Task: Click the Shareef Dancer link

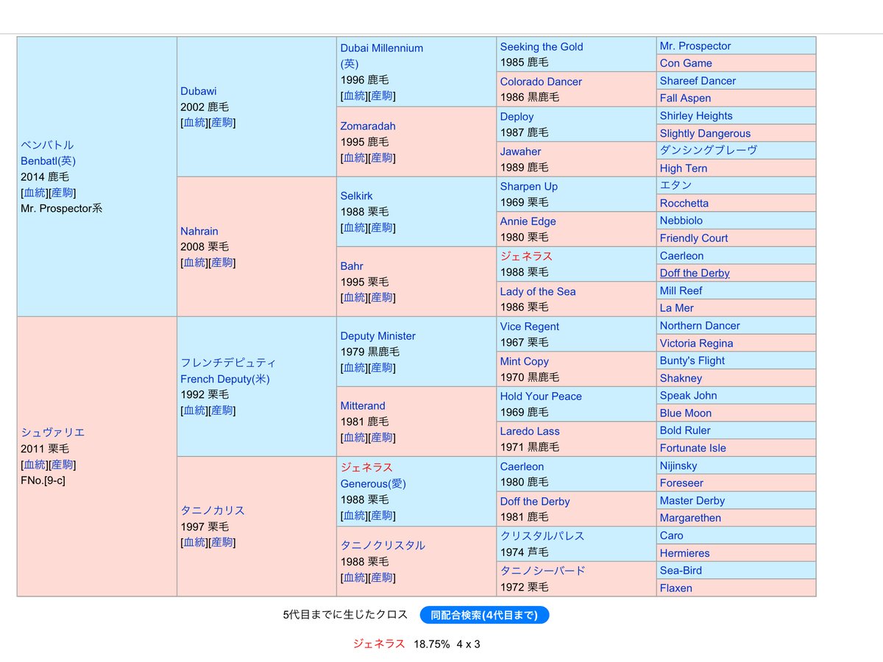Action: pos(698,81)
